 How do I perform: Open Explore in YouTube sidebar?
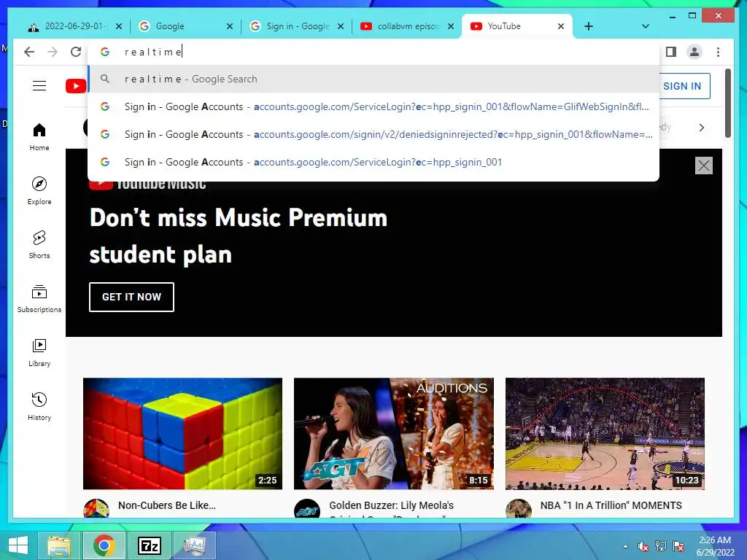click(39, 191)
